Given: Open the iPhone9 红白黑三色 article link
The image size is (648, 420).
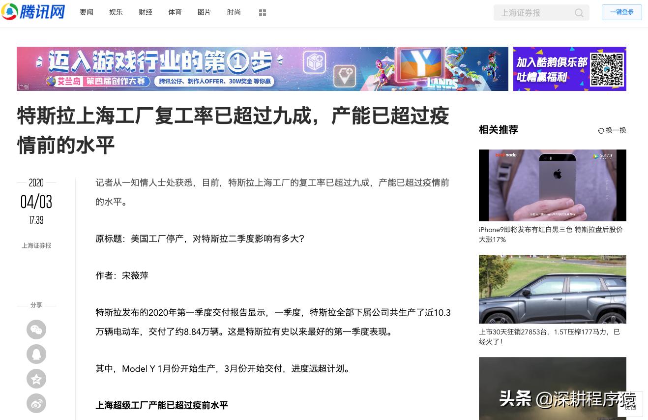Looking at the screenshot, I should click(551, 235).
